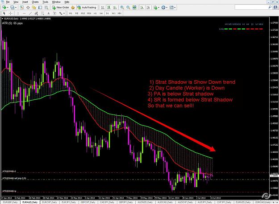Tile chart windows icon

(134, 8)
